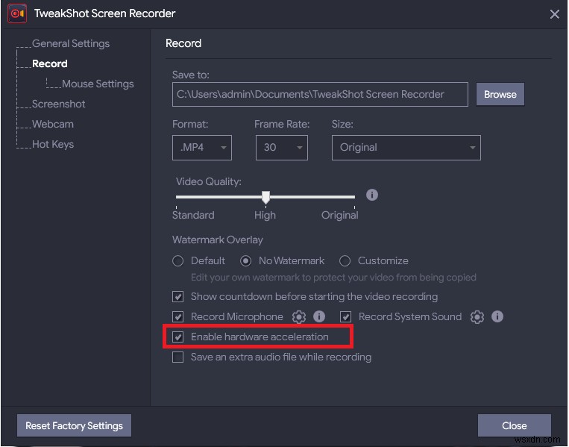The width and height of the screenshot is (569, 447).
Task: Toggle Show countdown before recording checkbox
Action: 177,297
